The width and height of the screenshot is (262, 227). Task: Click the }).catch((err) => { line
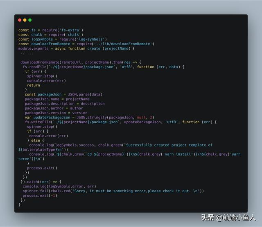(41, 182)
